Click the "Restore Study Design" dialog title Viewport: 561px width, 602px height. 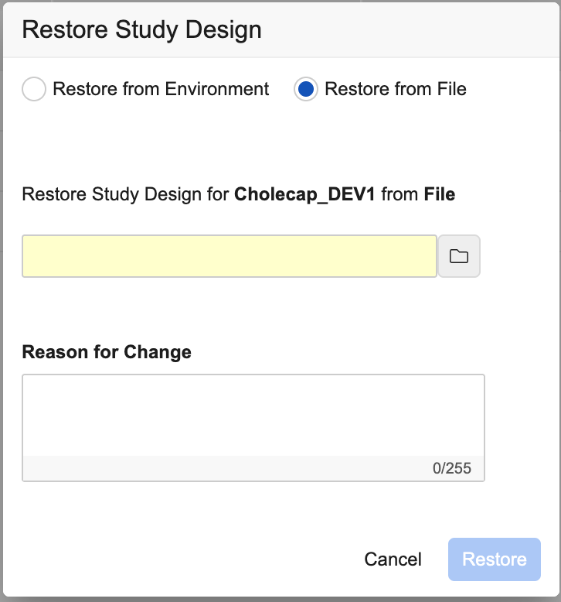click(x=141, y=29)
